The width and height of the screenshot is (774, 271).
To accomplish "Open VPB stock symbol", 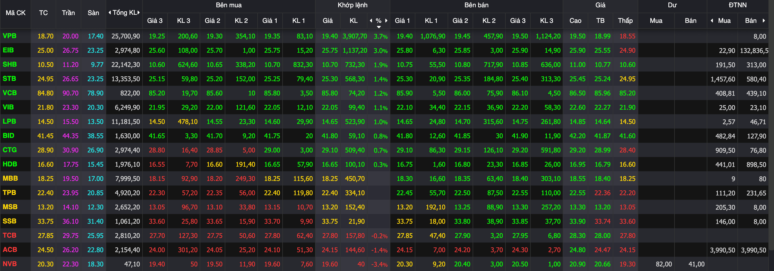I will click(10, 36).
